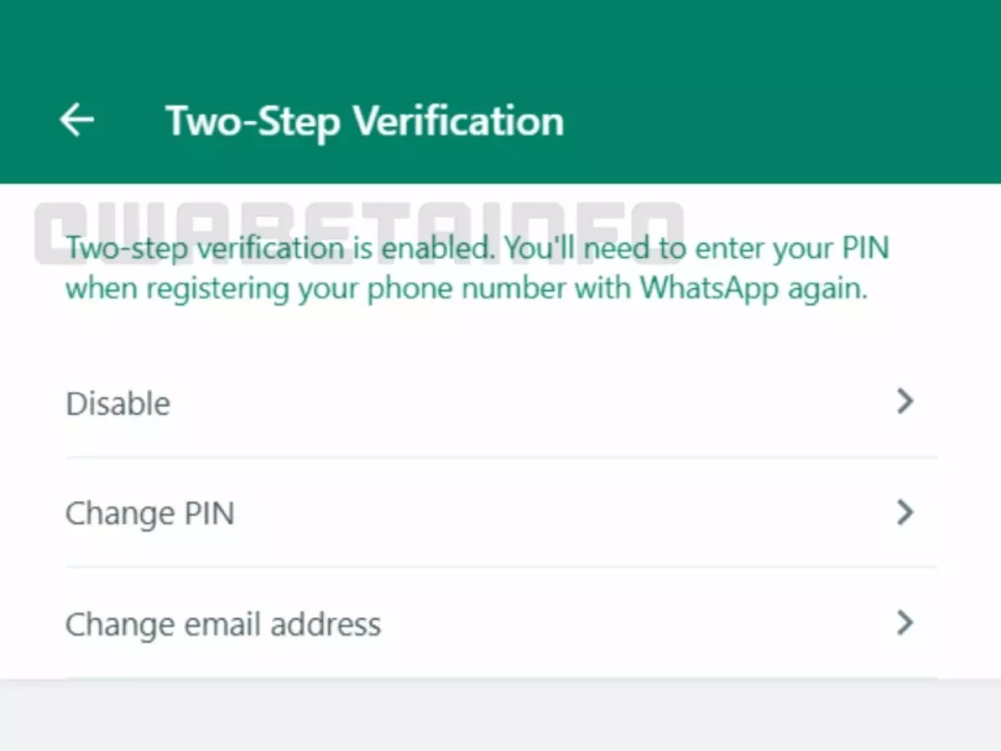Click the chevron beside Change PIN
1001x751 pixels.
pos(905,512)
